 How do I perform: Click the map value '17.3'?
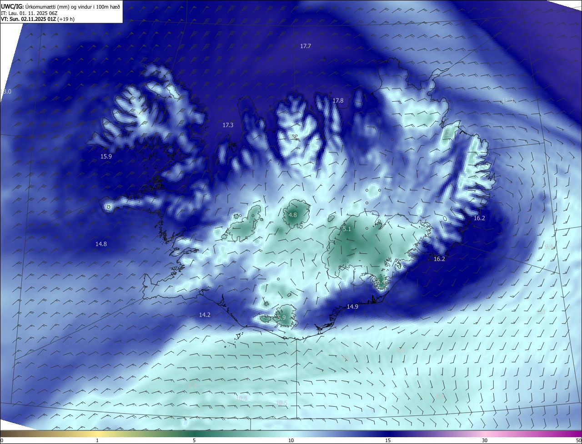pos(228,125)
